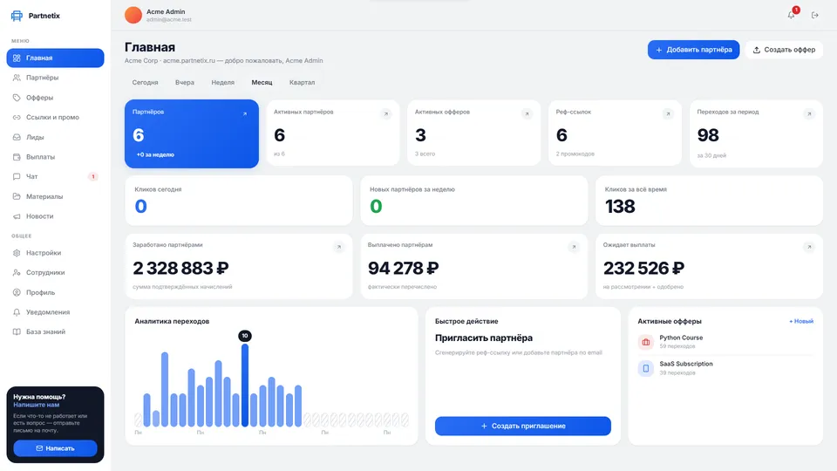837x471 pixels.
Task: Click the + Новый offer link
Action: tap(800, 322)
